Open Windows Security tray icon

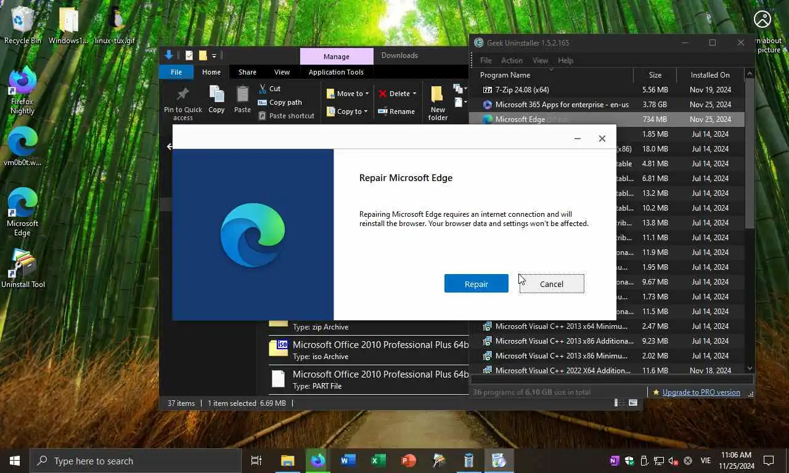[629, 461]
